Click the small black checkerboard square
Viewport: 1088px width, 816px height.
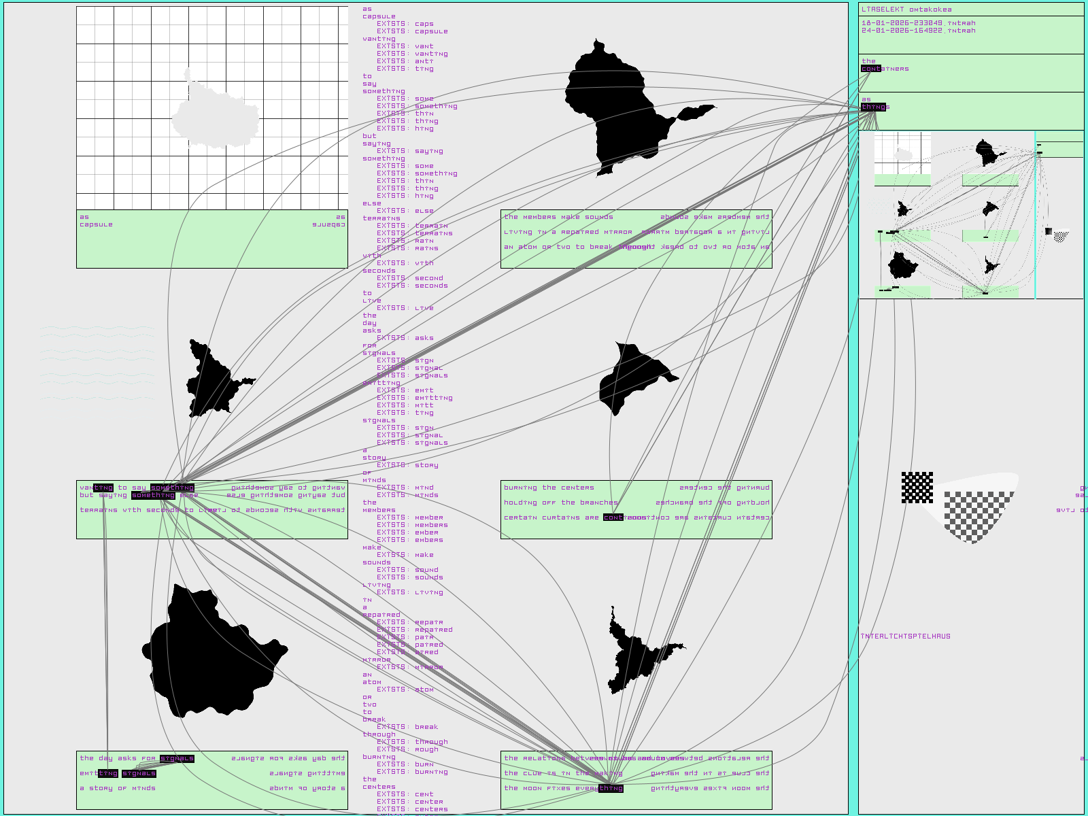click(917, 488)
